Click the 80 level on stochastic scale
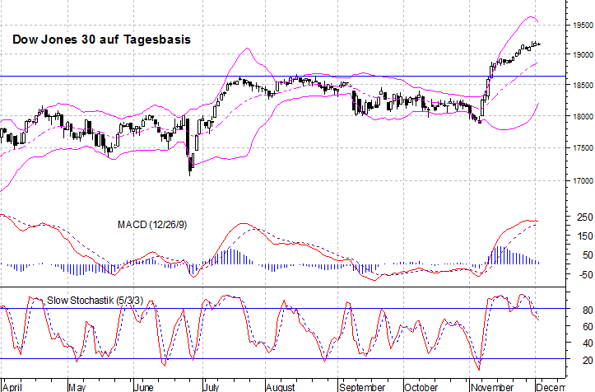Screen dimensions: 595x392 pos(588,310)
